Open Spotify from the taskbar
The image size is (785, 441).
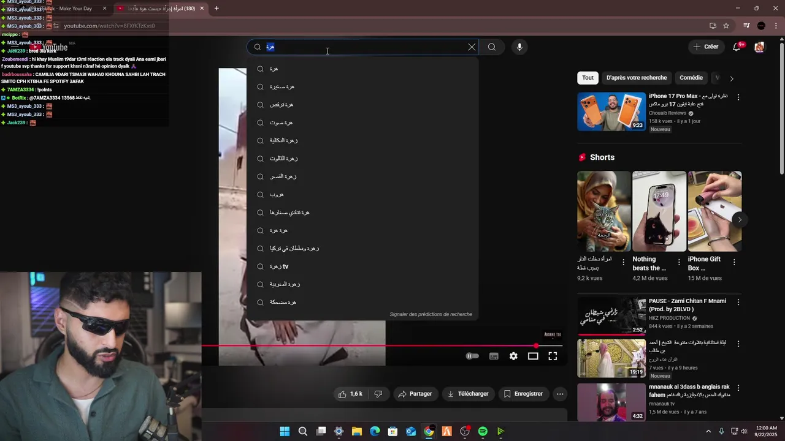pos(483,431)
